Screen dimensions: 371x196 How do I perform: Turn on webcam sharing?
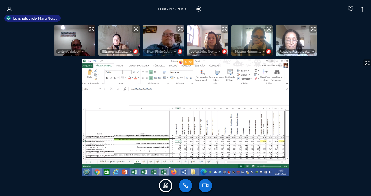pos(205,185)
